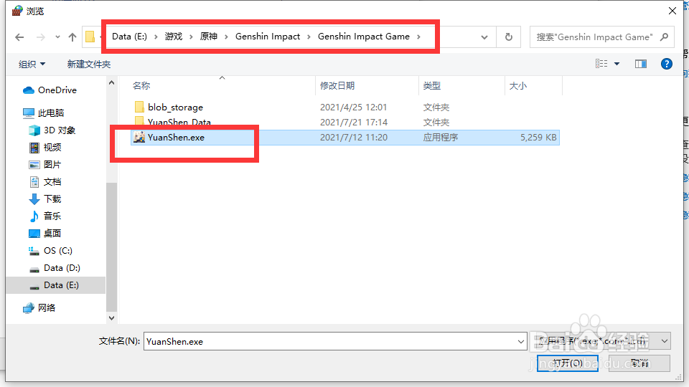Click blob_storage folder icon
The height and width of the screenshot is (387, 689).
139,107
